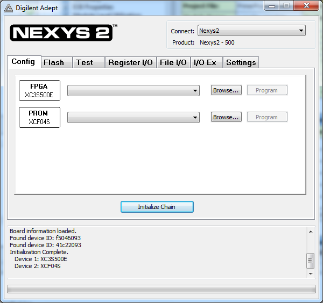The image size is (323, 303).
Task: Open the File I/O tab
Action: pyautogui.click(x=173, y=62)
